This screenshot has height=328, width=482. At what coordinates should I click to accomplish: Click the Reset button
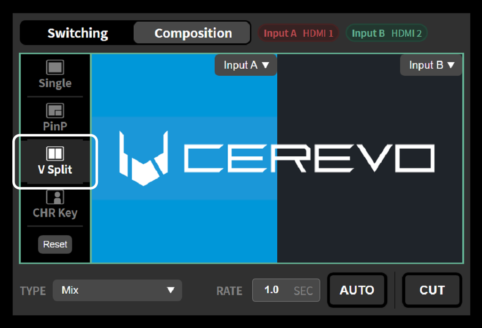(x=55, y=244)
